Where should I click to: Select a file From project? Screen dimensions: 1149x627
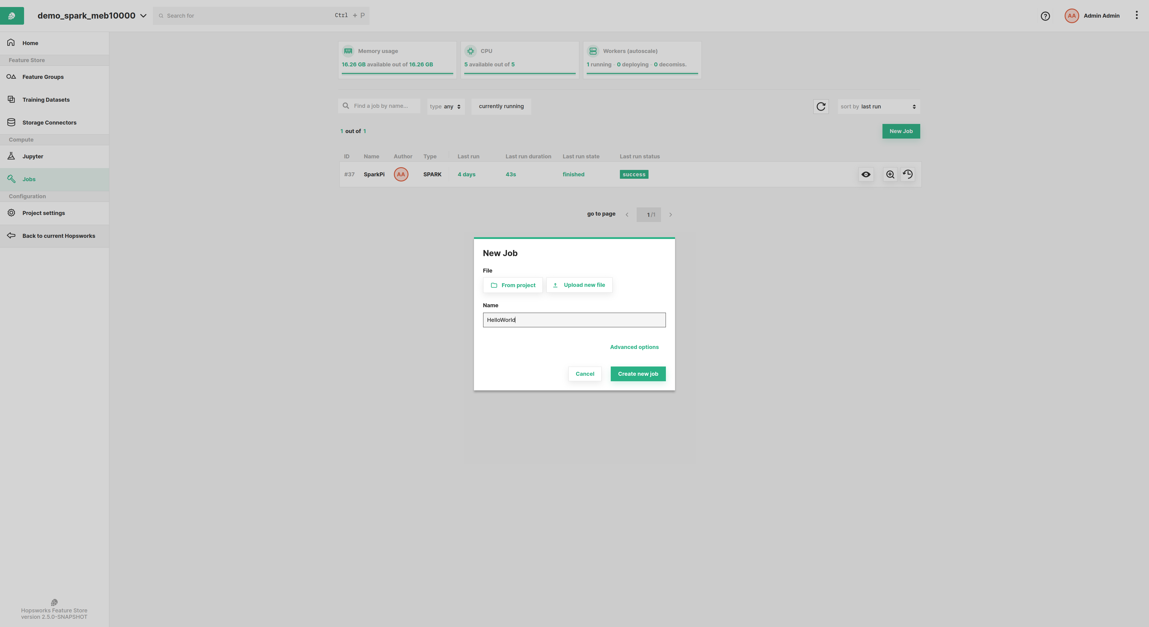[x=512, y=285]
